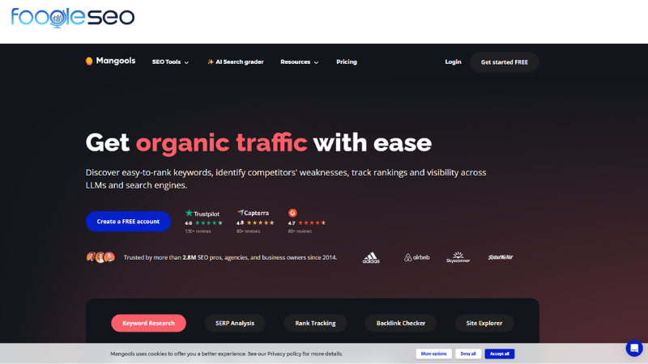648x364 pixels.
Task: Open the Privacy policy link
Action: [284, 353]
